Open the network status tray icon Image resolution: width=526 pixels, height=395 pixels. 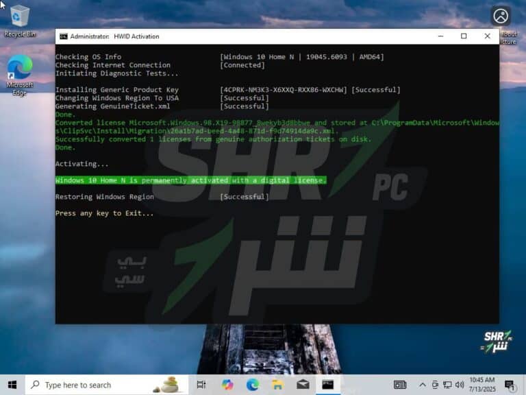447,385
